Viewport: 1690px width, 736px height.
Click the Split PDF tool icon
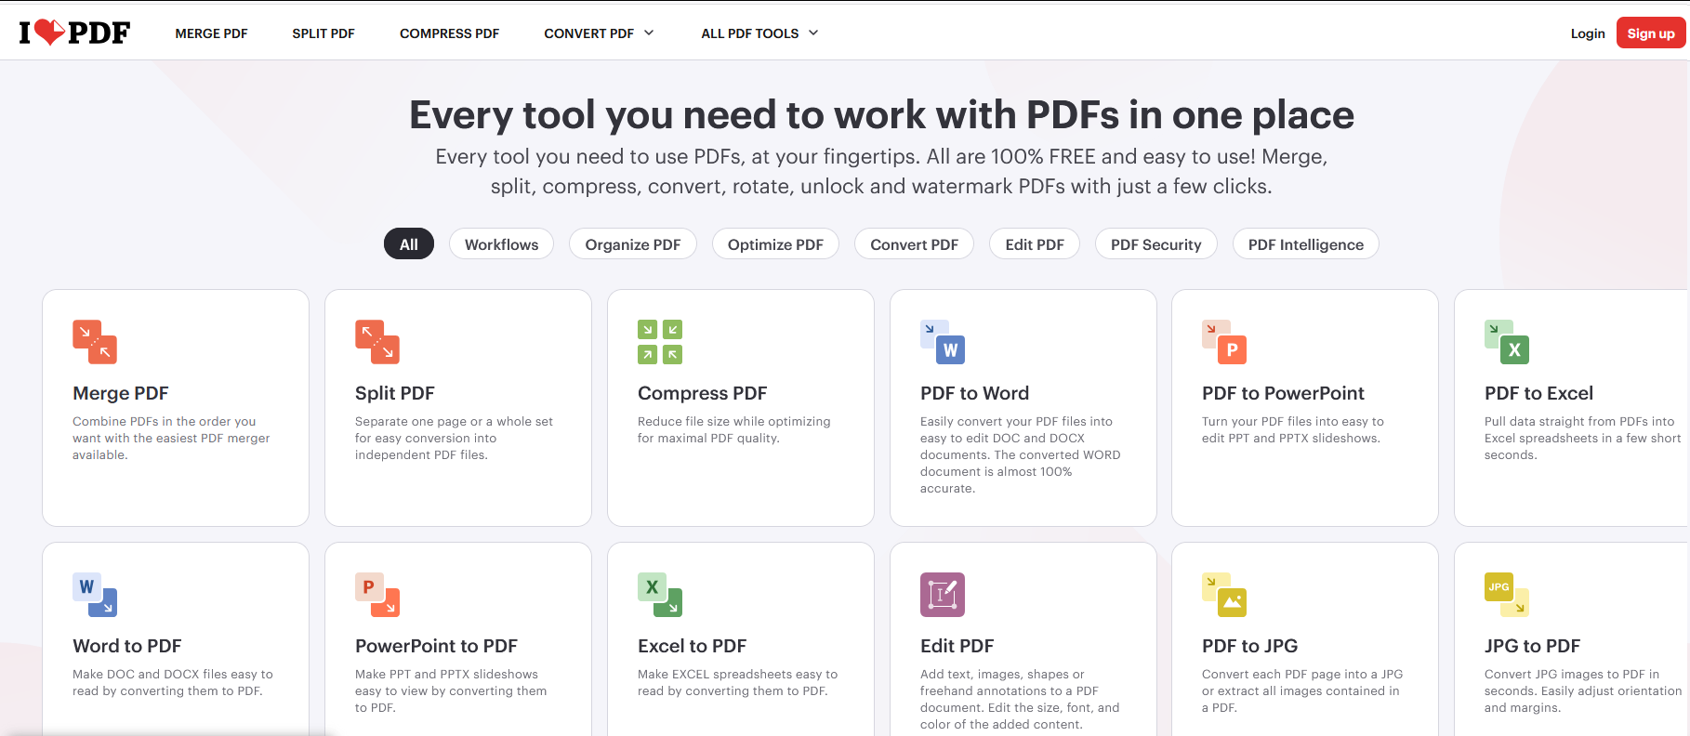(377, 342)
